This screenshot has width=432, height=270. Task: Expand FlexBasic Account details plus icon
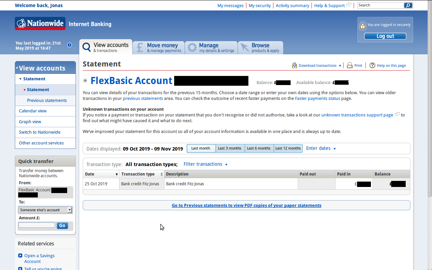point(85,81)
